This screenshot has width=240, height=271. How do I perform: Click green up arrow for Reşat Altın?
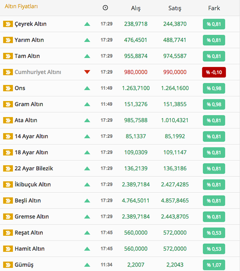pos(87,233)
